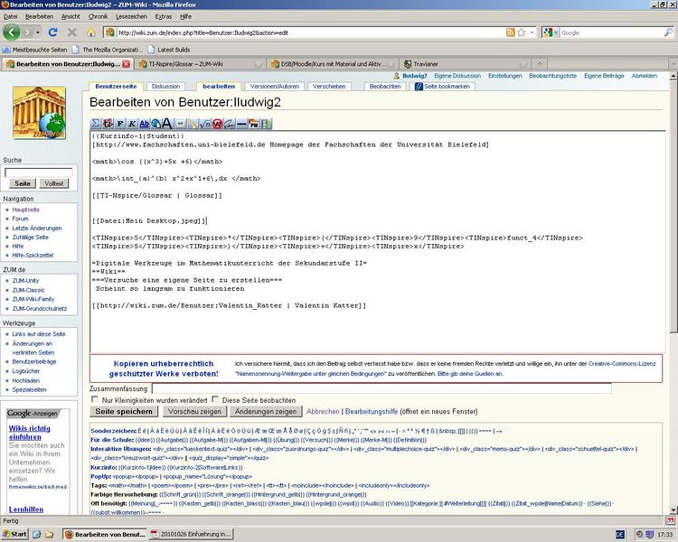
Task: Insert internal link with Ab icon
Action: click(x=145, y=123)
